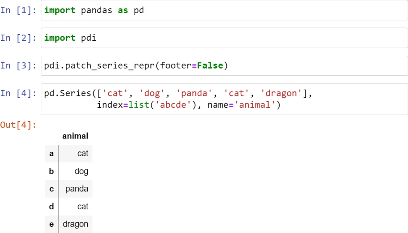Click the 'cat' value in row a

point(82,154)
